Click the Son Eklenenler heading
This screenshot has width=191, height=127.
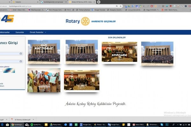pyautogui.click(x=117, y=37)
